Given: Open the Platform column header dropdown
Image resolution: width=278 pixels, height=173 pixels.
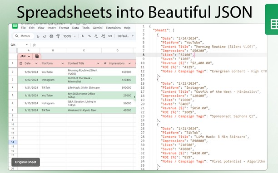Looking at the screenshot, I should 62,63.
